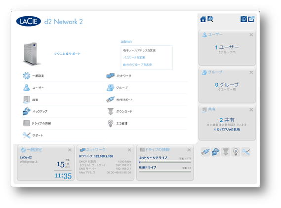Close the ドライブの情報 bottom widget
281x208 pixels.
point(189,150)
